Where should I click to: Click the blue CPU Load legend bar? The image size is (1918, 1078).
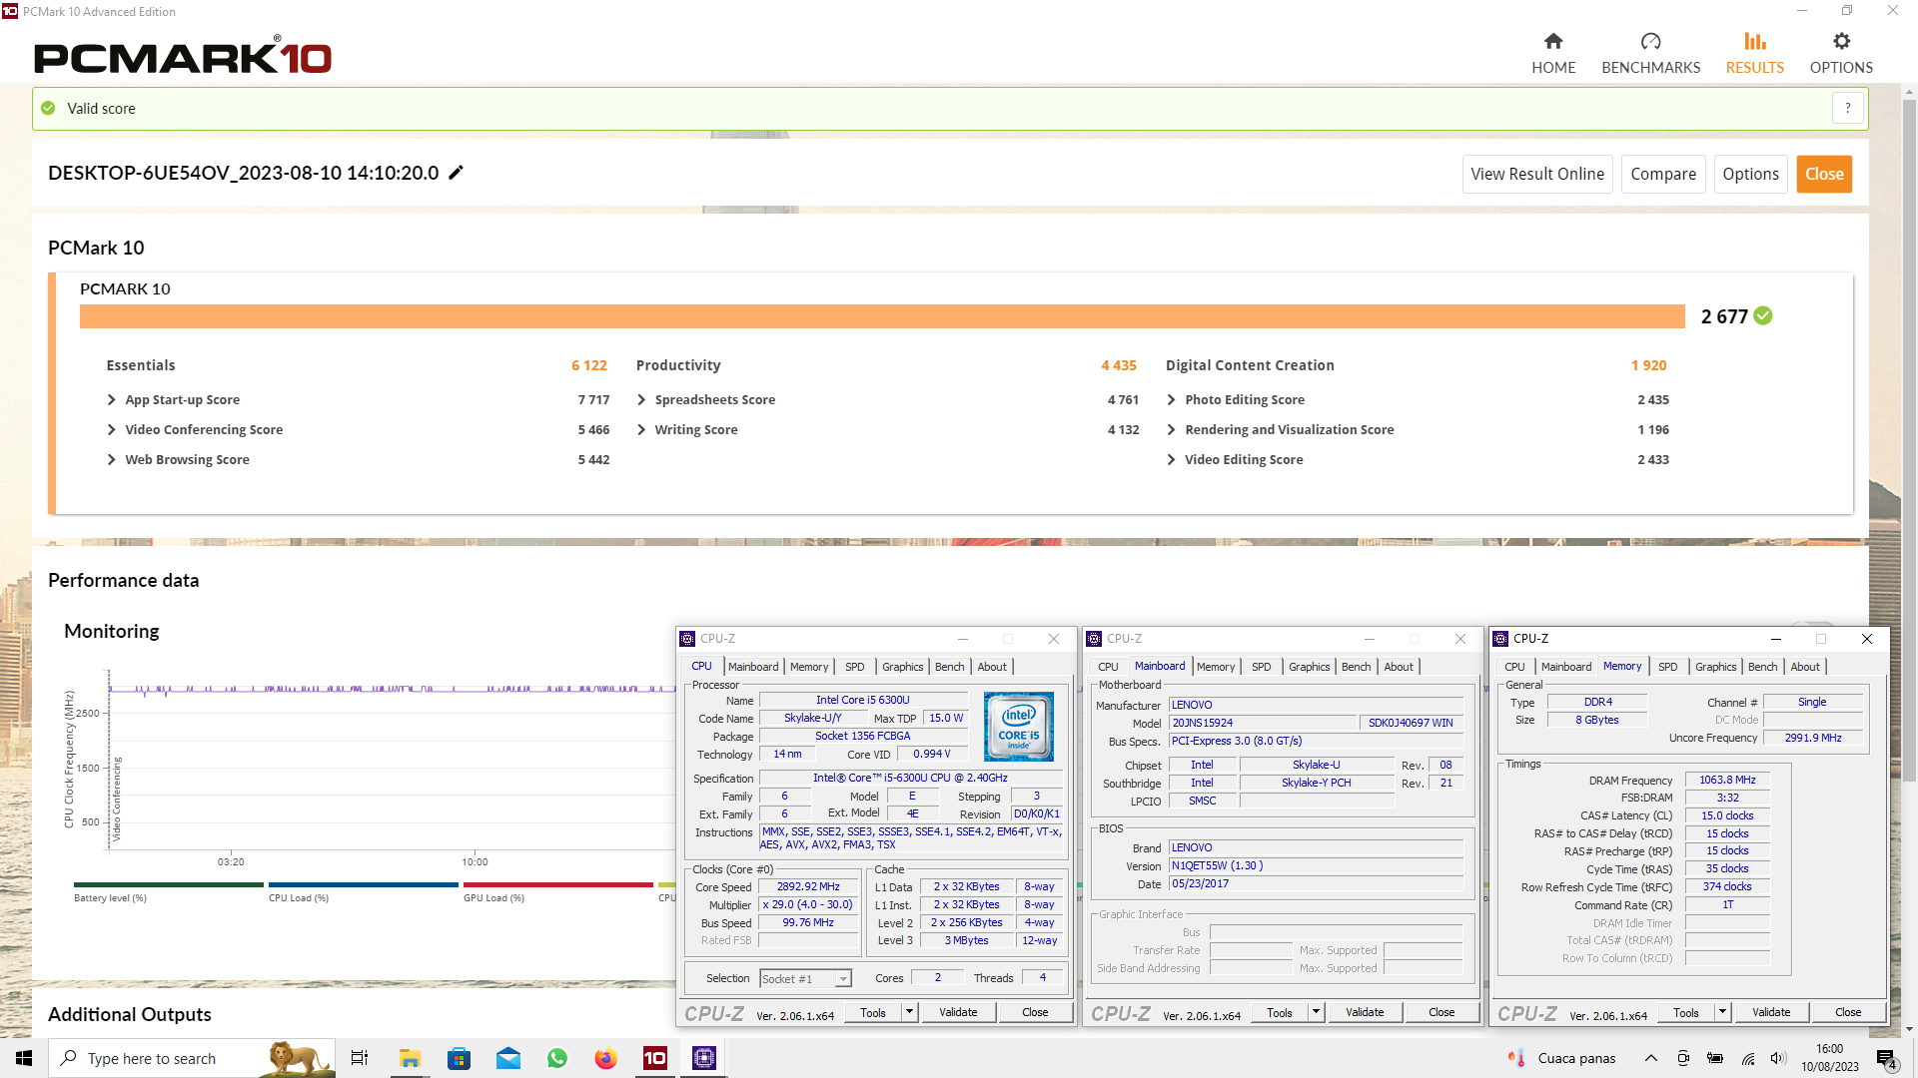(363, 884)
